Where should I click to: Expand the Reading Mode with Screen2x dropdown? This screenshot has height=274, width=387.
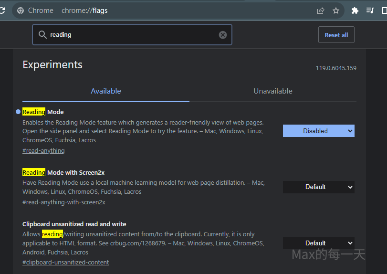pos(318,187)
